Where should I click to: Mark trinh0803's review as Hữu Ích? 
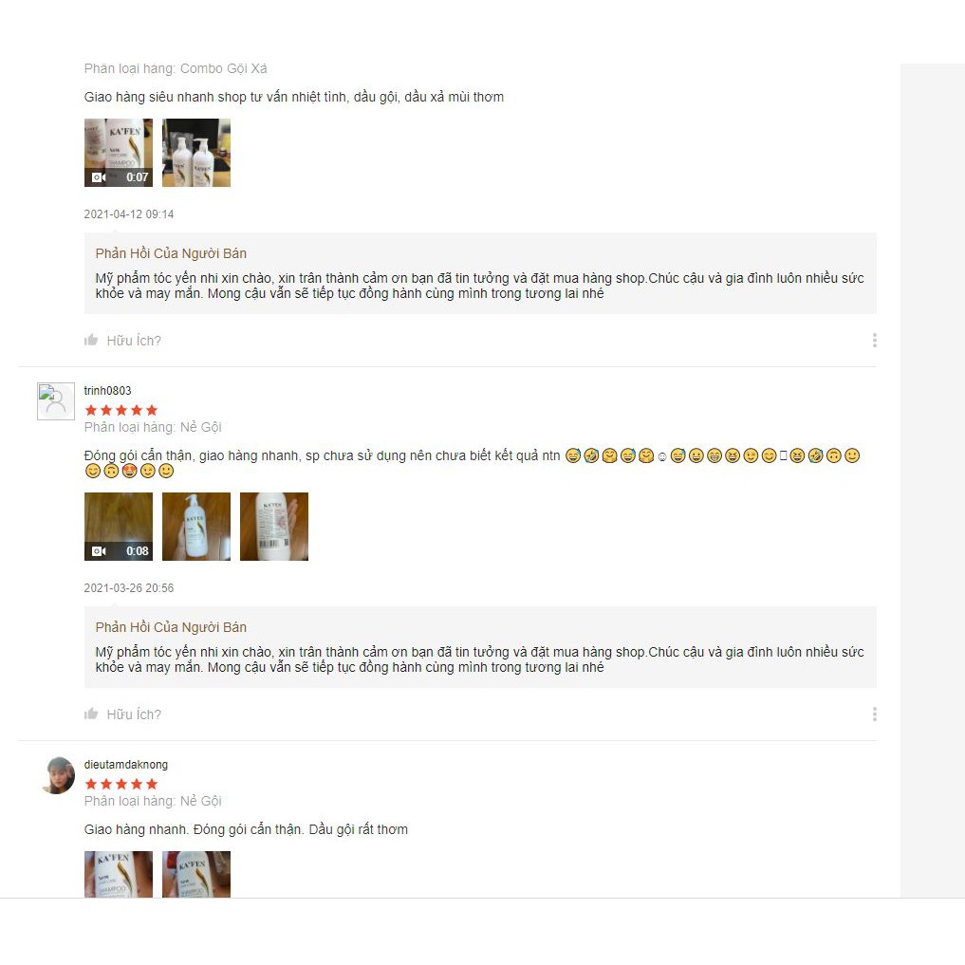click(x=134, y=714)
